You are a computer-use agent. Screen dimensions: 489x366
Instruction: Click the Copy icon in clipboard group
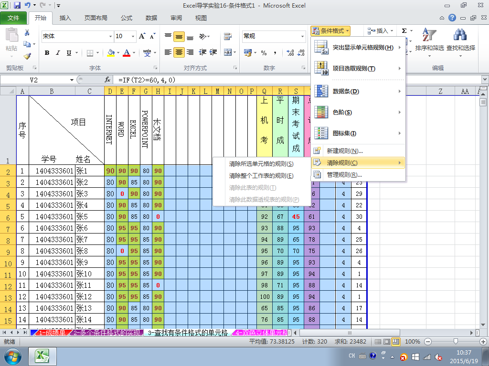click(x=27, y=44)
